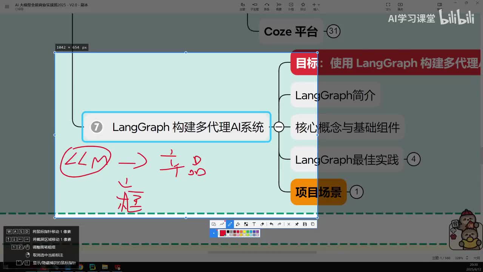This screenshot has width=483, height=272.
Task: Select the 项目场景 topic
Action: [x=318, y=192]
